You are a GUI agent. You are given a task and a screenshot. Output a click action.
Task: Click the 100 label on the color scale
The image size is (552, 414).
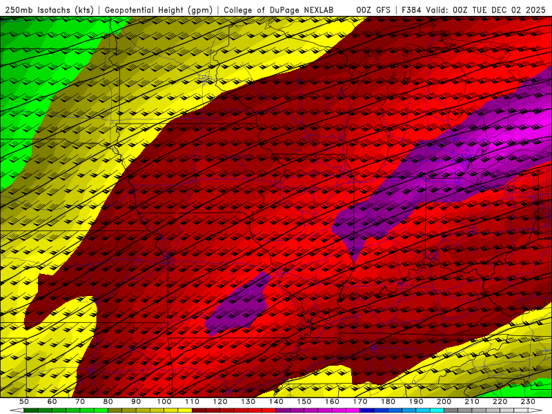164,402
